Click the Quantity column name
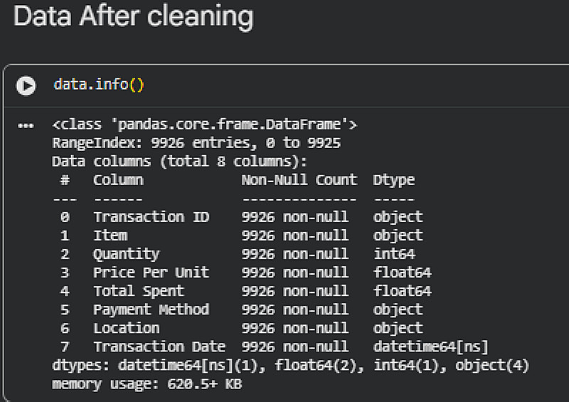 (x=127, y=254)
